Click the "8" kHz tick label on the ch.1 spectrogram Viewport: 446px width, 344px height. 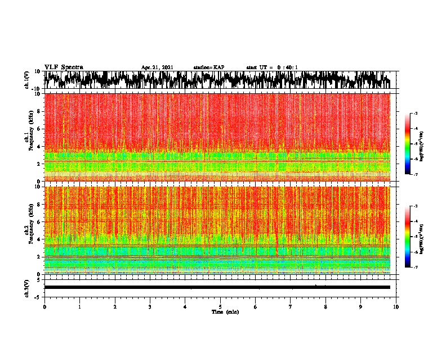point(39,111)
